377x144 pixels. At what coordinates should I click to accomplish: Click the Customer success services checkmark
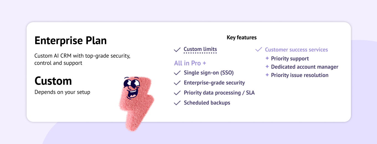coord(259,50)
